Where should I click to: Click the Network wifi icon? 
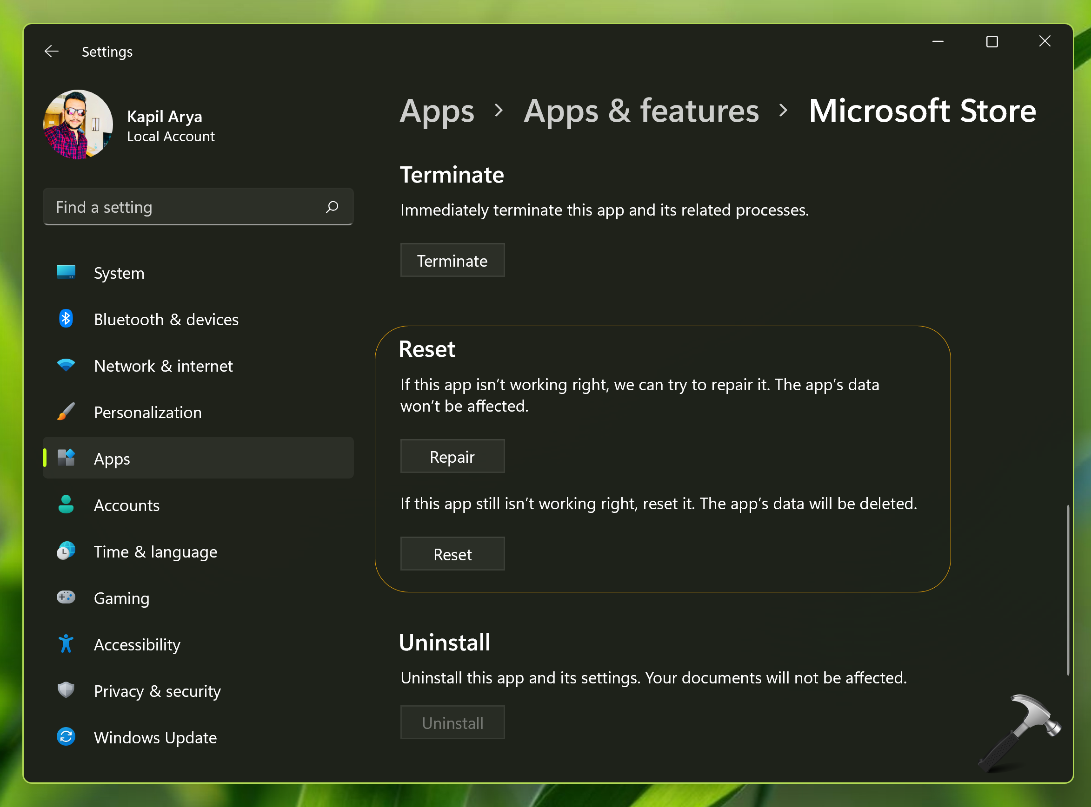[x=66, y=365]
